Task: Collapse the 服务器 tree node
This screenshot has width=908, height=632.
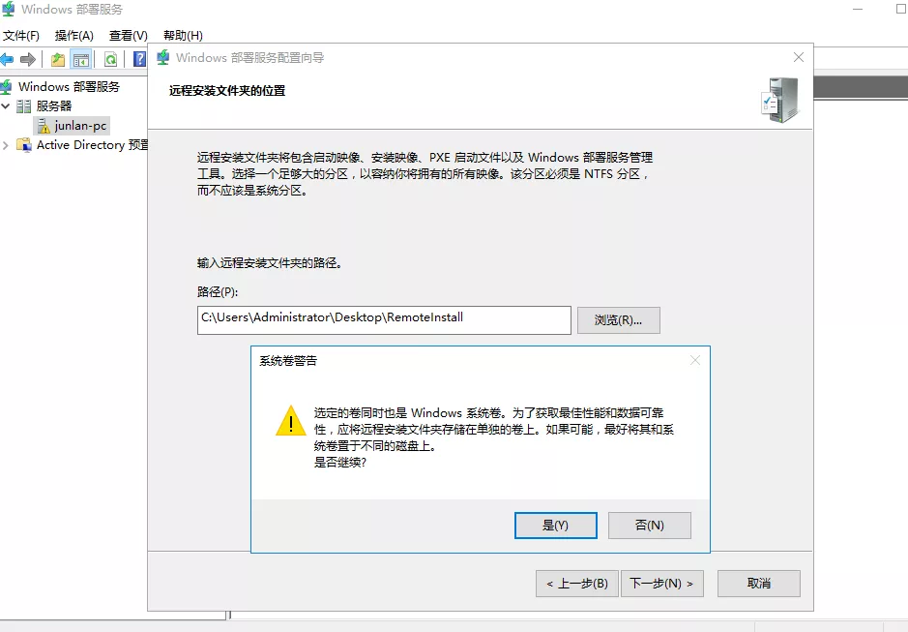Action: coord(6,106)
